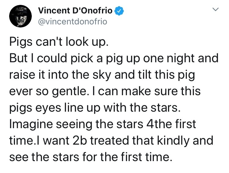Open Vincent D'Onofrio's profile picture

tap(20, 16)
